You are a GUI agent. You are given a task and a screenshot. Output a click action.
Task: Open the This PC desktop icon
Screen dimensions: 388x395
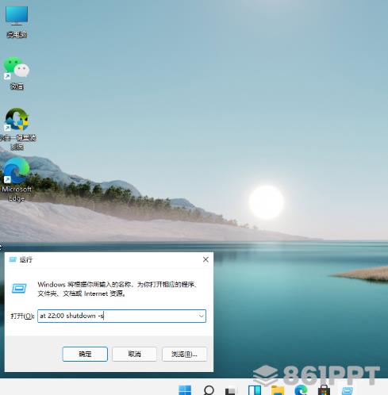(17, 22)
